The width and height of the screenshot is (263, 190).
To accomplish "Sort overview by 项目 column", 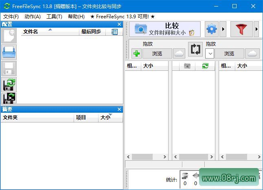I will pyautogui.click(x=86, y=118).
